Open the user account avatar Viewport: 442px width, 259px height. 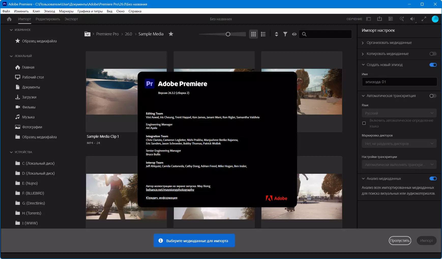pyautogui.click(x=435, y=19)
